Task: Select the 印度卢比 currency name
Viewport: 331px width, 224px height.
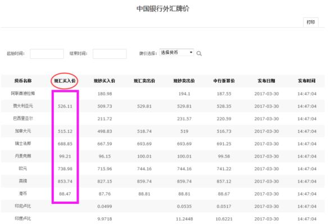Action: coord(23,218)
